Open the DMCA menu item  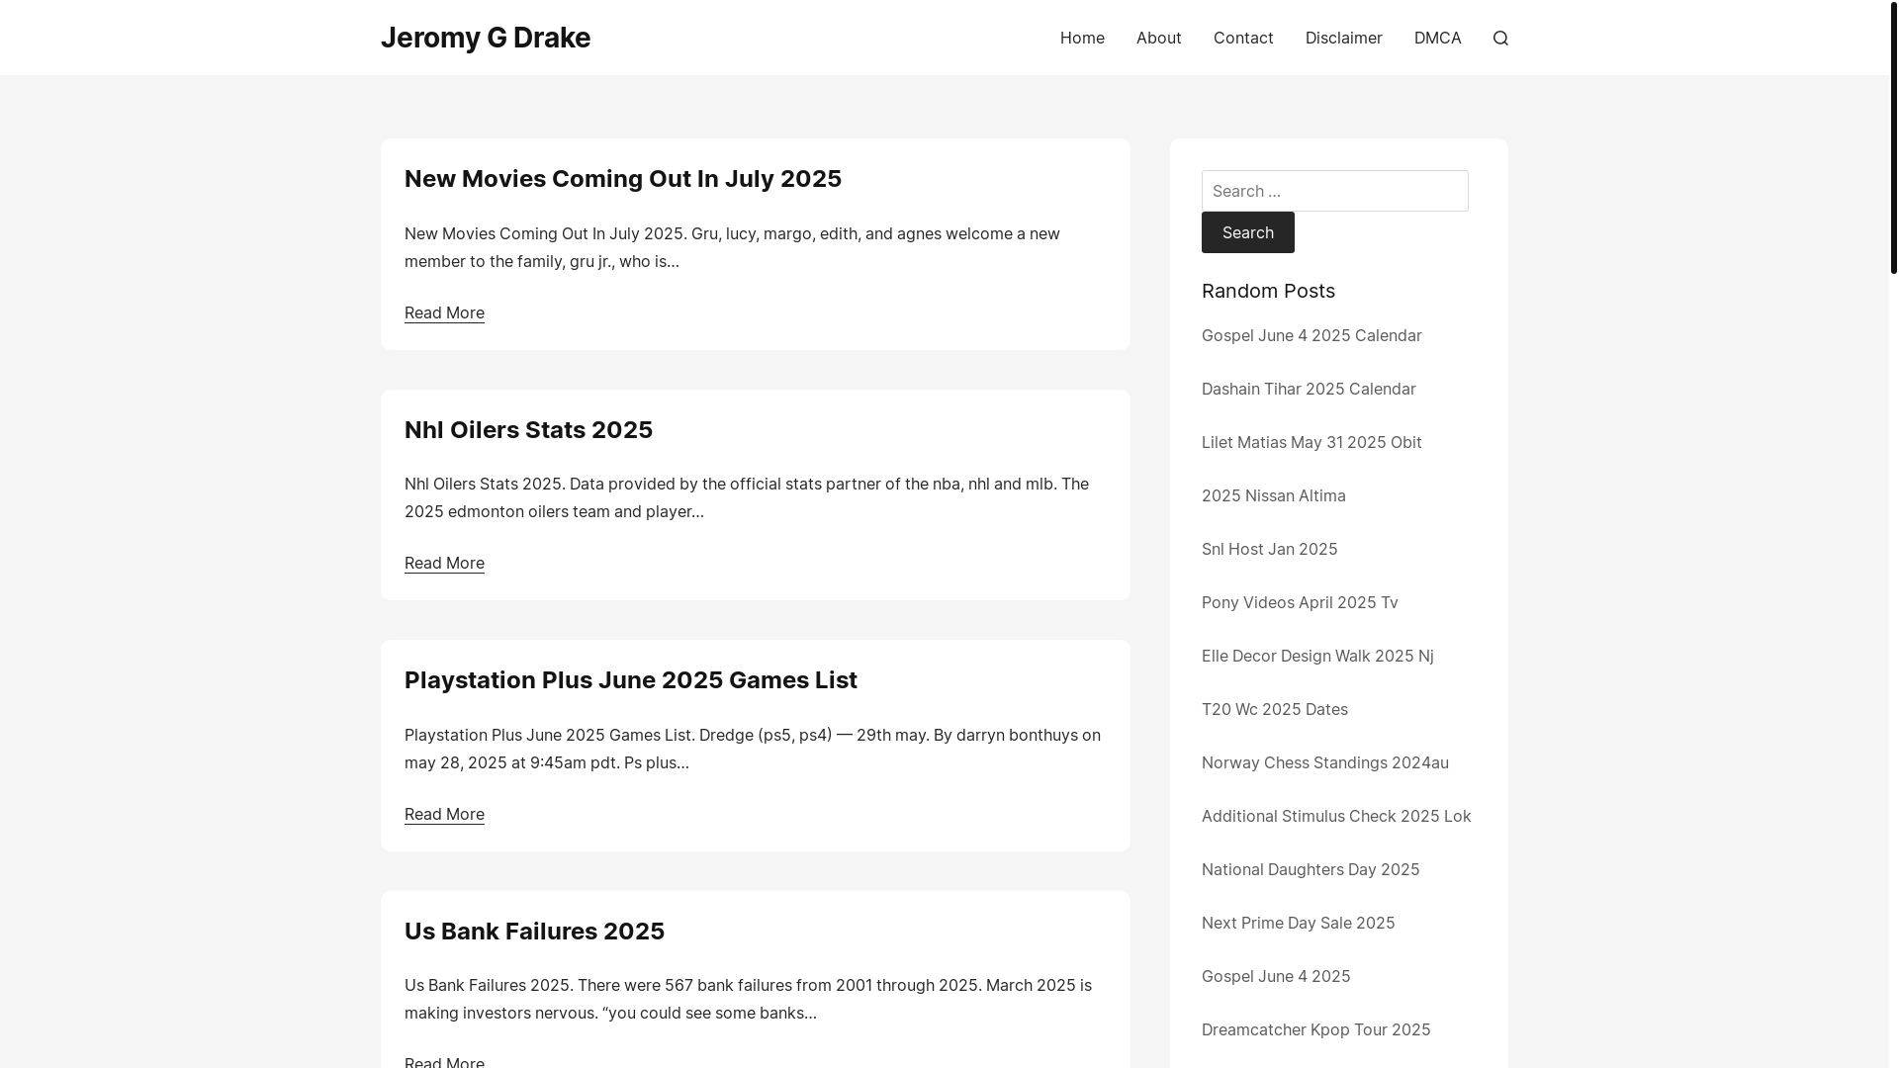point(1437,38)
